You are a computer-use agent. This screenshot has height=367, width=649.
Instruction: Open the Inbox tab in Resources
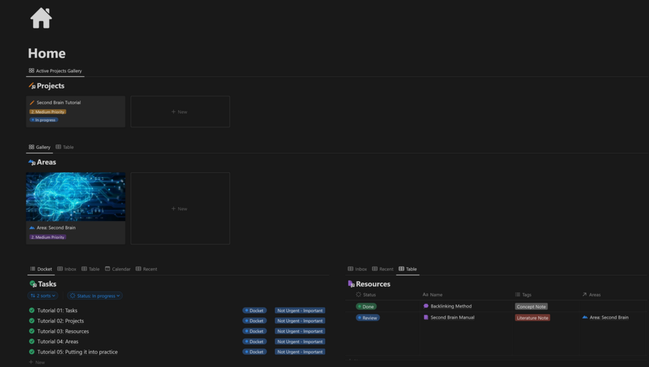357,269
